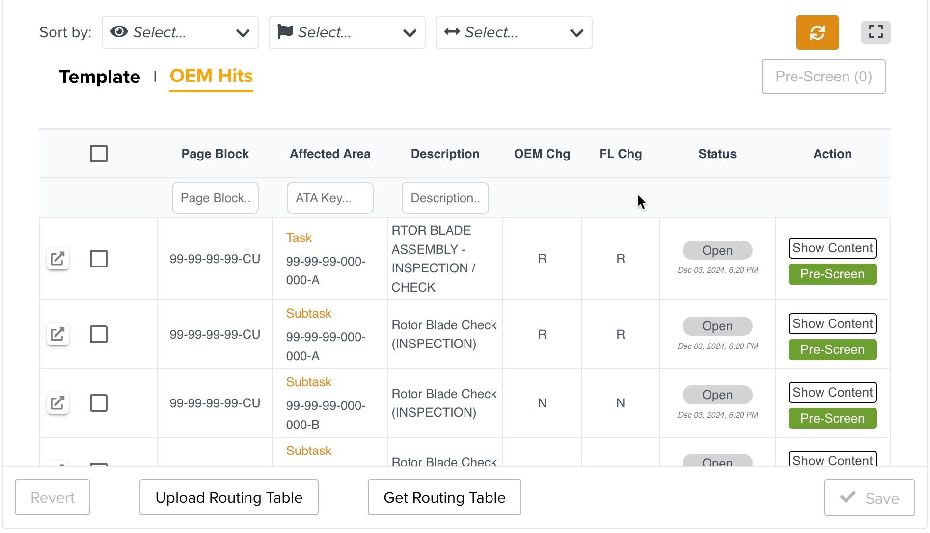Screen dimensions: 930x533
Task: Toggle fullscreen with the expand icon
Action: pos(875,32)
